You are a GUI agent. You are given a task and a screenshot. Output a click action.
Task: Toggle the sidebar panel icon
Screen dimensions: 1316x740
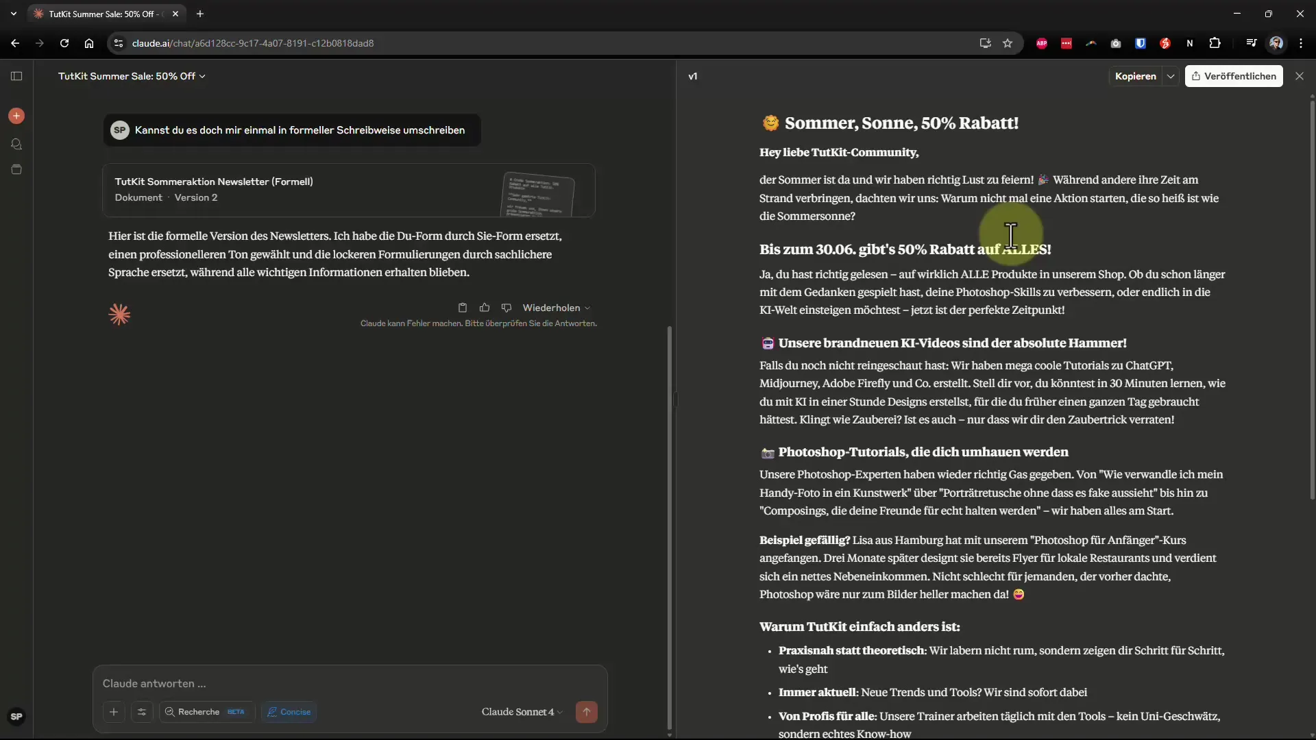point(16,76)
